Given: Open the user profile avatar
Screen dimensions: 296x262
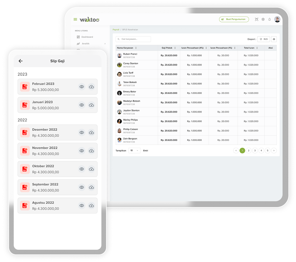Looking at the screenshot, I should point(277,20).
